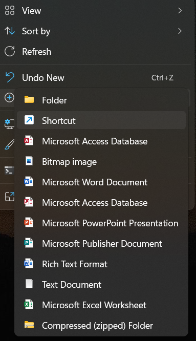Click the Bitmap image file icon

point(29,161)
